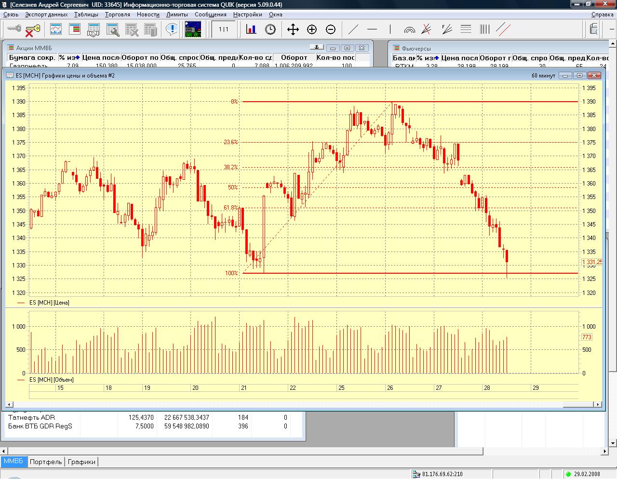Select the horizontal dotted levels tool
Viewport: 617px width, 479px height.
[x=466, y=29]
